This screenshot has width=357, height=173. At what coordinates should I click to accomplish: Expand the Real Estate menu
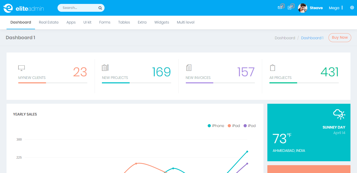click(49, 22)
